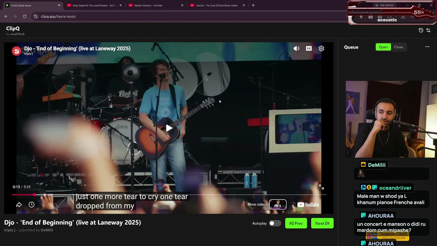Screen dimensions: 437x246
Task: Close the Liminal - The Crop tab
Action: [x=244, y=5]
